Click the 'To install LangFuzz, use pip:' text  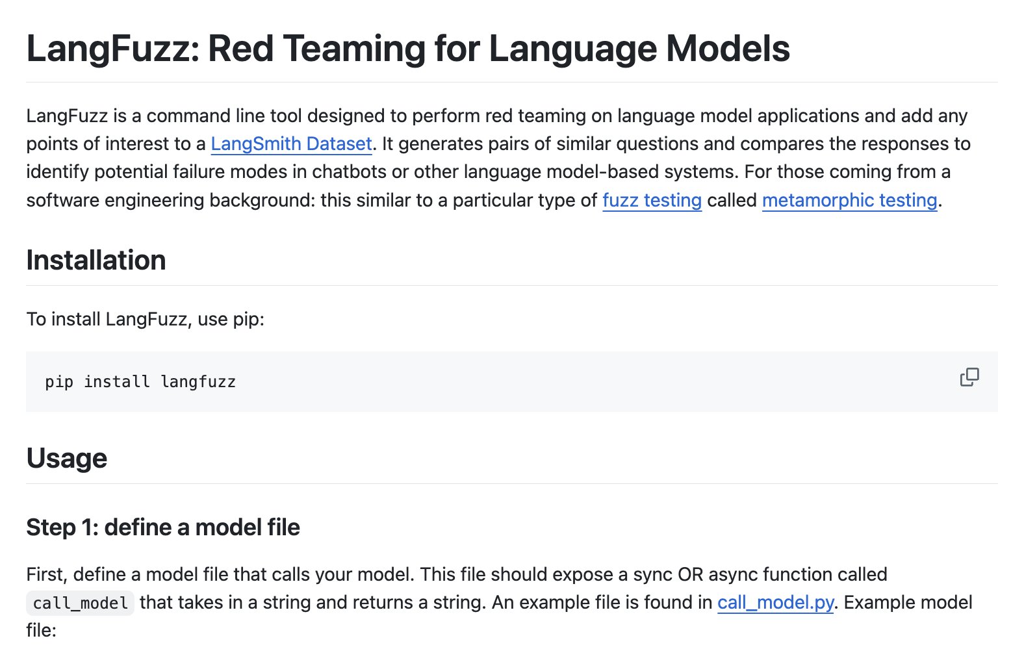tap(146, 319)
